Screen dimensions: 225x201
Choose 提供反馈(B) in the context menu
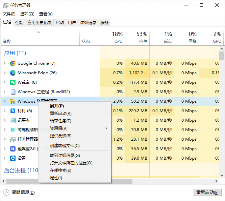pos(75,136)
